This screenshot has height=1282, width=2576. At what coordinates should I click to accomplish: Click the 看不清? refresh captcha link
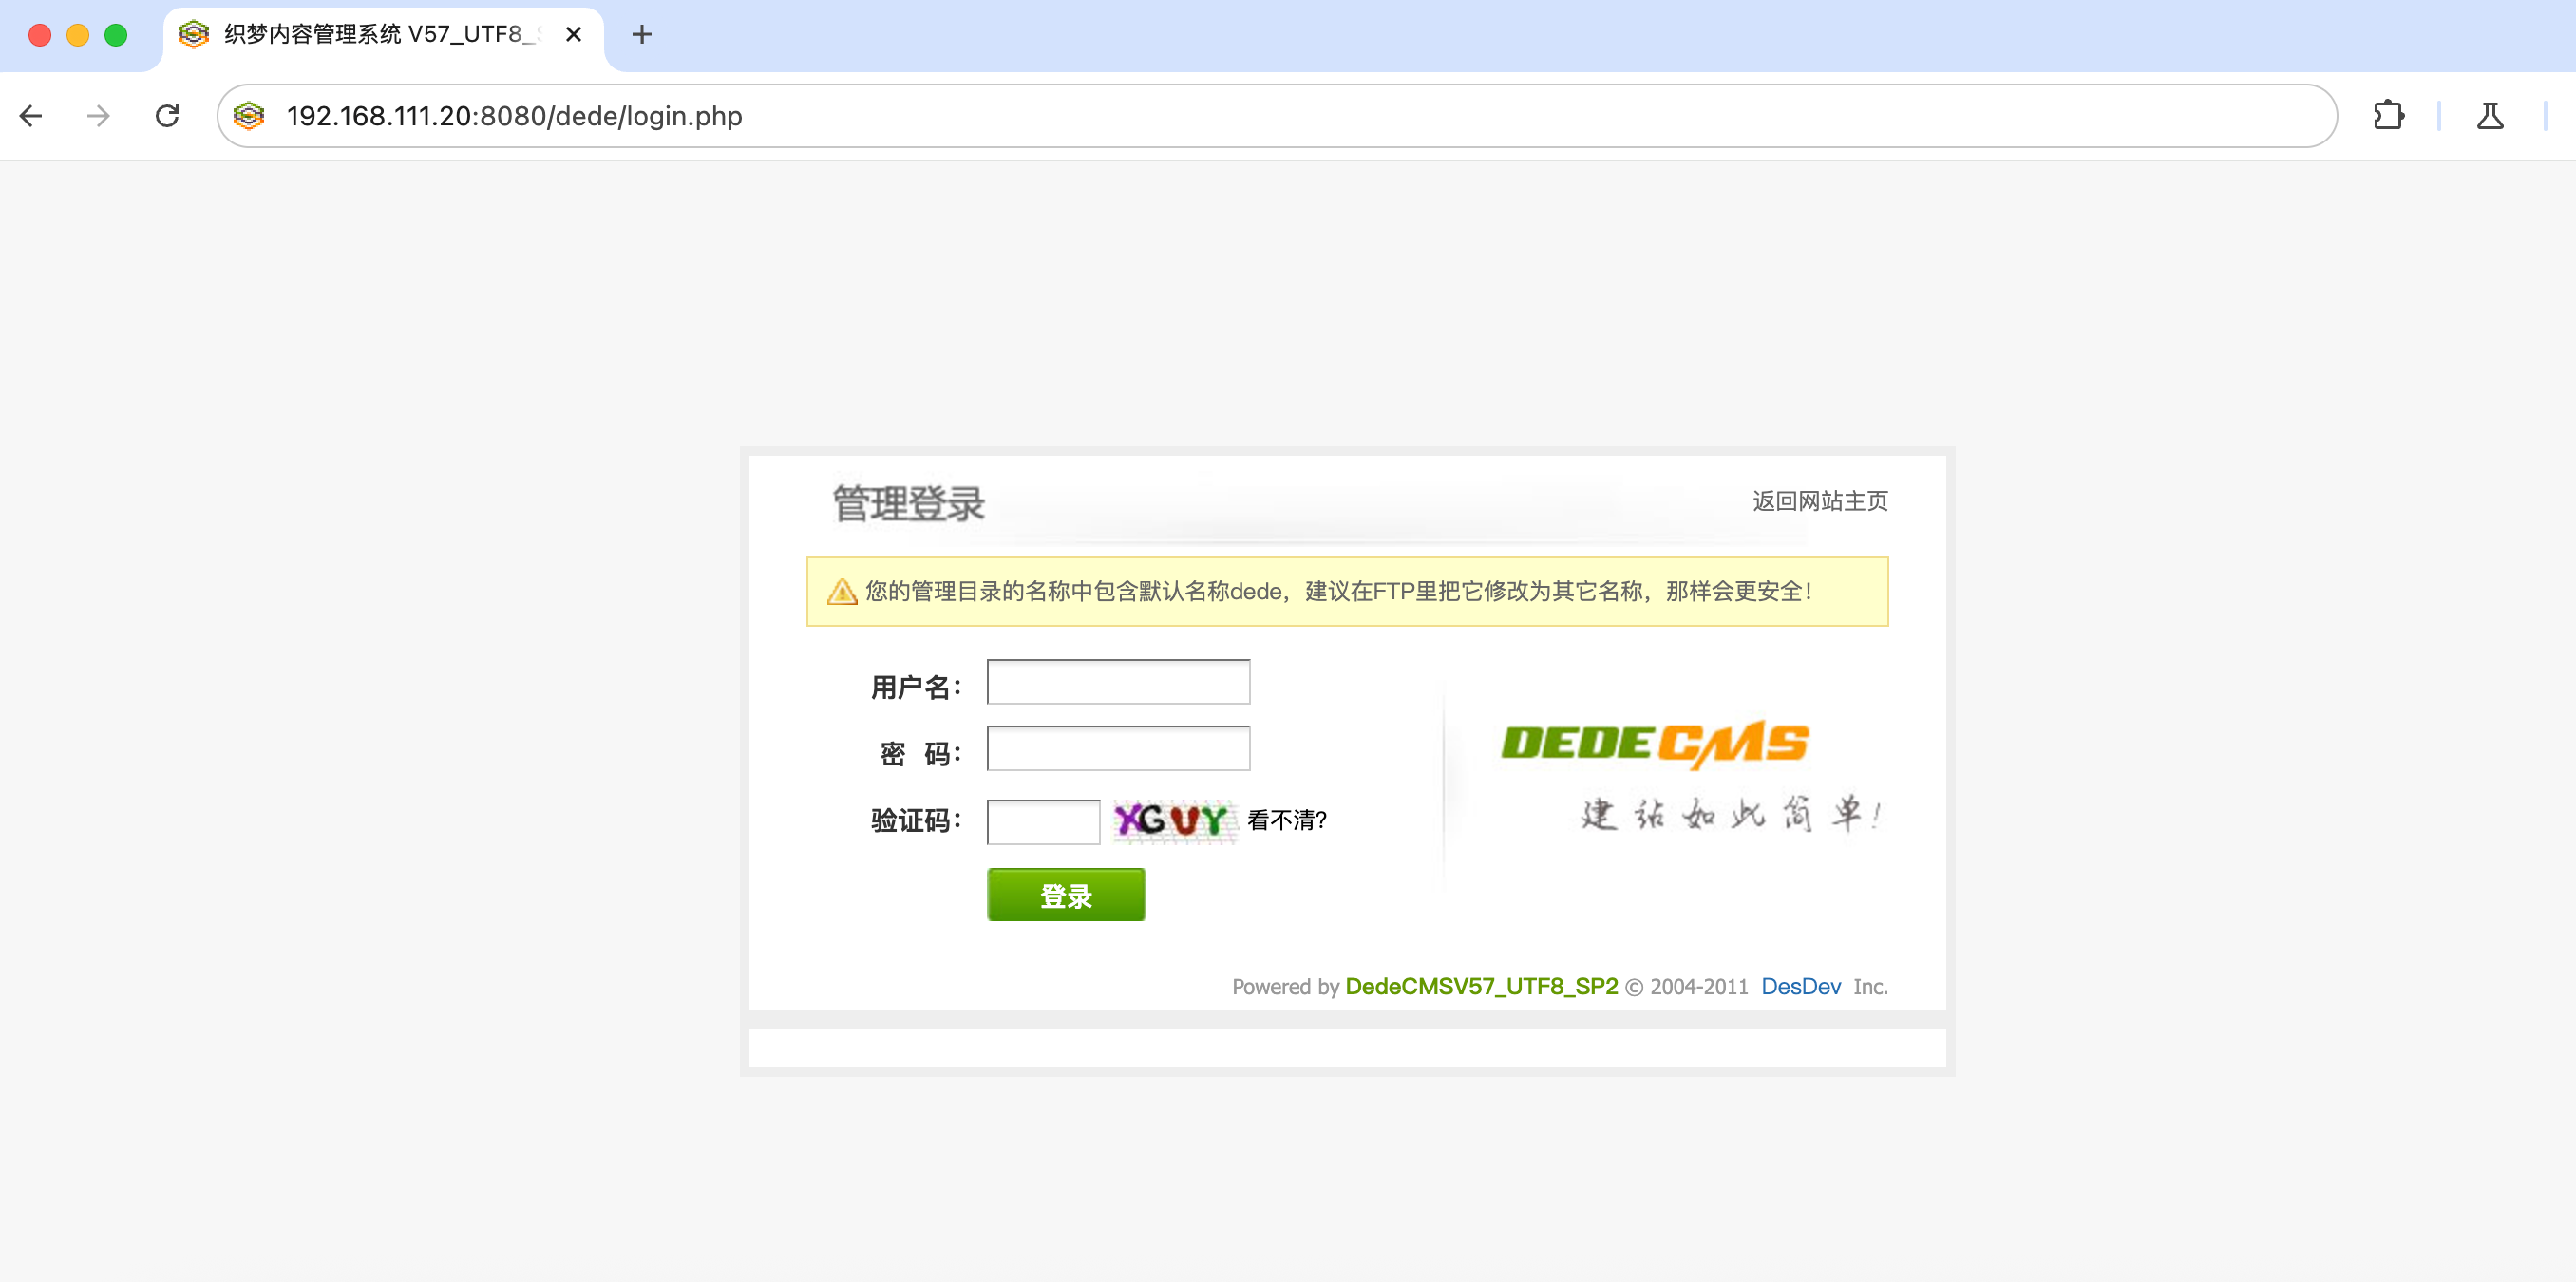coord(1286,821)
